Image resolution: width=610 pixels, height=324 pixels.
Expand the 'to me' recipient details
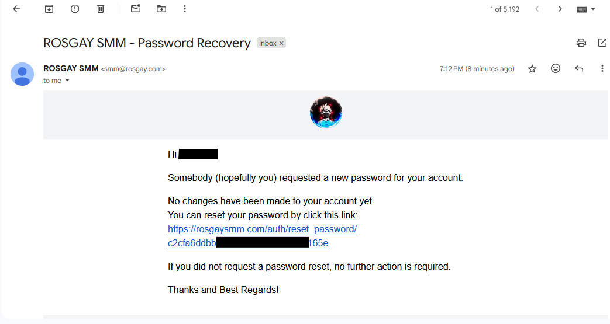(67, 81)
